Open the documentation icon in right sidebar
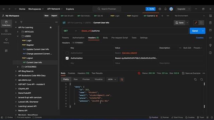 [210, 23]
